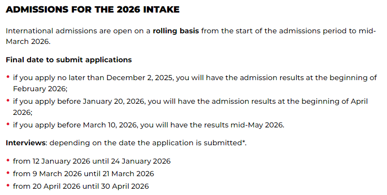The height and width of the screenshot is (195, 387).
Task: Click the red bullet before '20 April 2026'
Action: point(8,185)
